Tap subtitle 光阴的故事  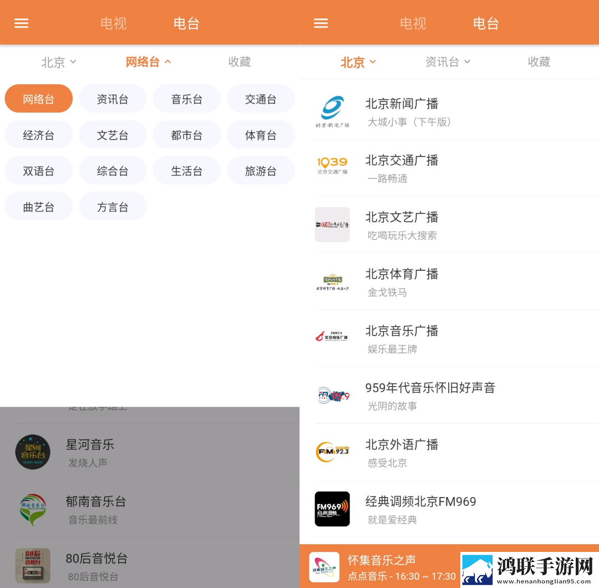(392, 406)
